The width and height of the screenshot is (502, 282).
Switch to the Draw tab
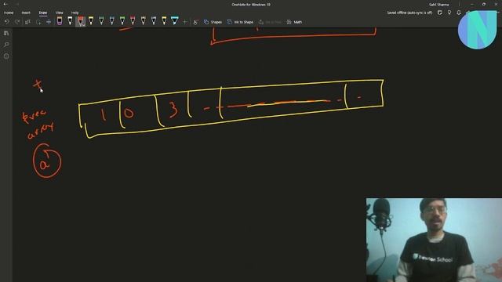pyautogui.click(x=43, y=13)
